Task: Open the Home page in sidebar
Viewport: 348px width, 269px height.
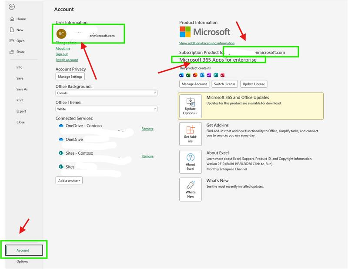Action: coord(18,19)
